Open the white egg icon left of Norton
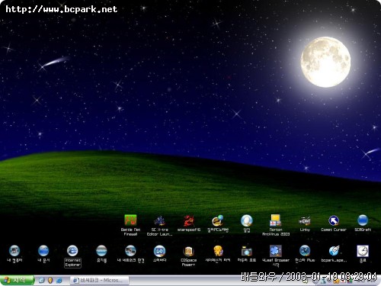 click(247, 220)
